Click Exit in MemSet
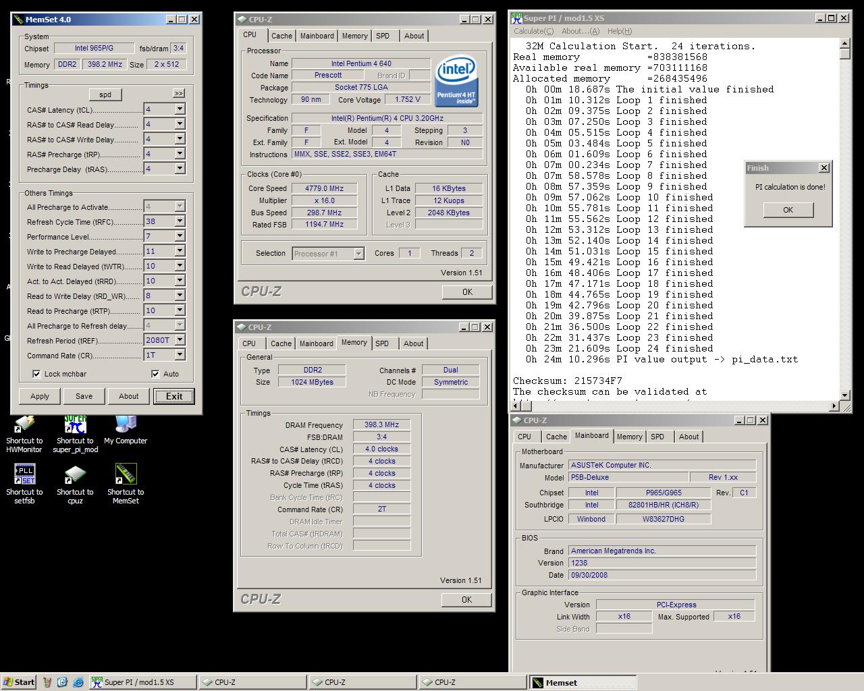This screenshot has height=691, width=864. pyautogui.click(x=174, y=396)
